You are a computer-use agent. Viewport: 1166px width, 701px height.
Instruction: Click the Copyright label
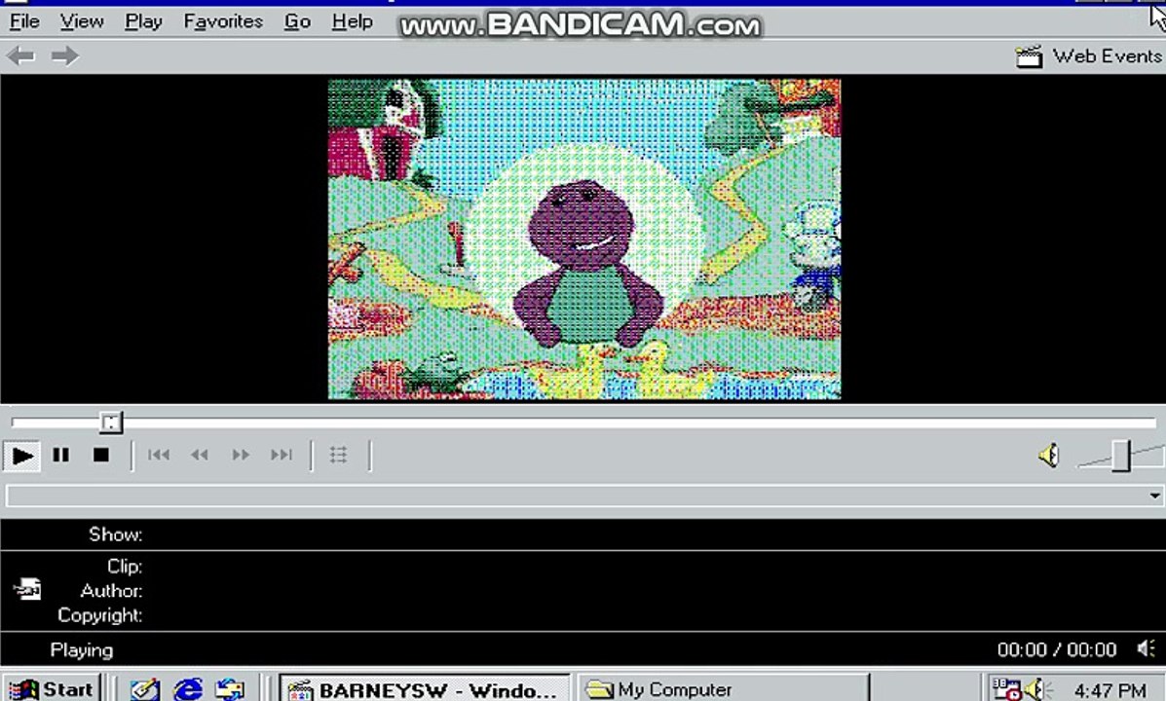click(x=99, y=615)
